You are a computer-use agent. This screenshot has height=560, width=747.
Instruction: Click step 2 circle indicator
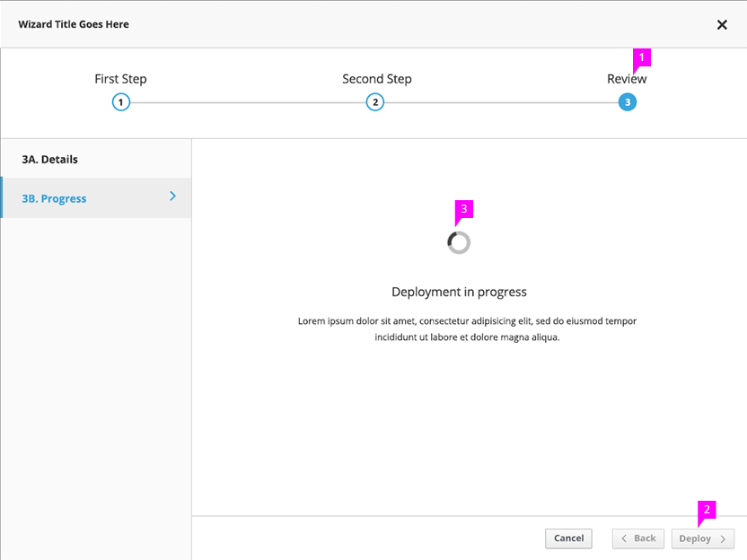click(375, 102)
